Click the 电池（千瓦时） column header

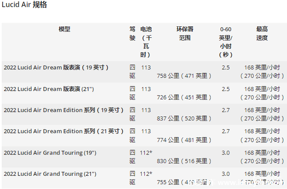[146, 42]
